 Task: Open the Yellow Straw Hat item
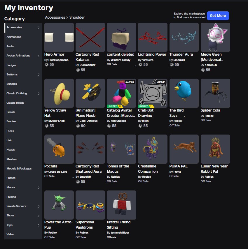pos(59,93)
